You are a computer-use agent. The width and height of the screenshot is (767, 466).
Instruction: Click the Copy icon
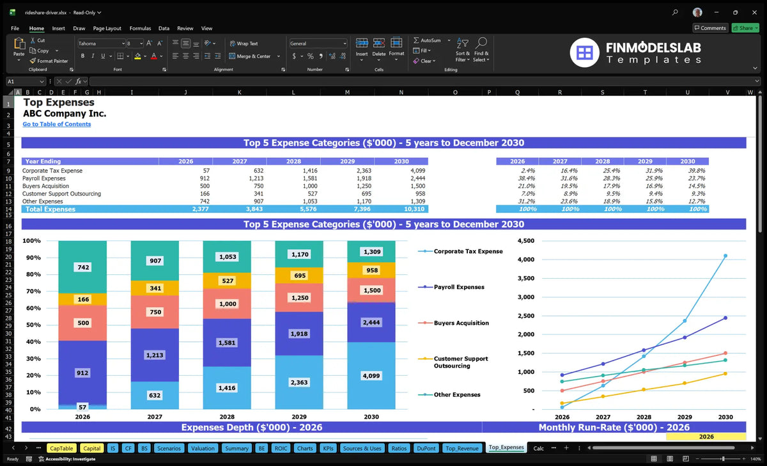pos(33,50)
